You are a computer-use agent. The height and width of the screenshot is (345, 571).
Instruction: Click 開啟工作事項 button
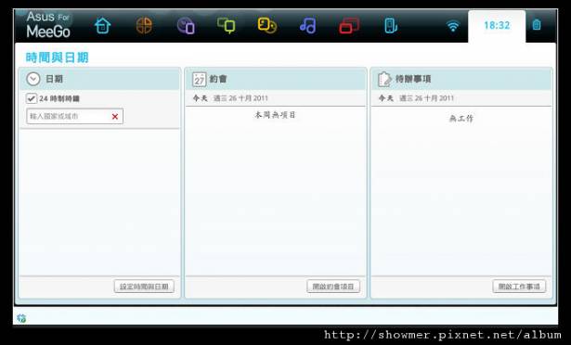coord(519,287)
